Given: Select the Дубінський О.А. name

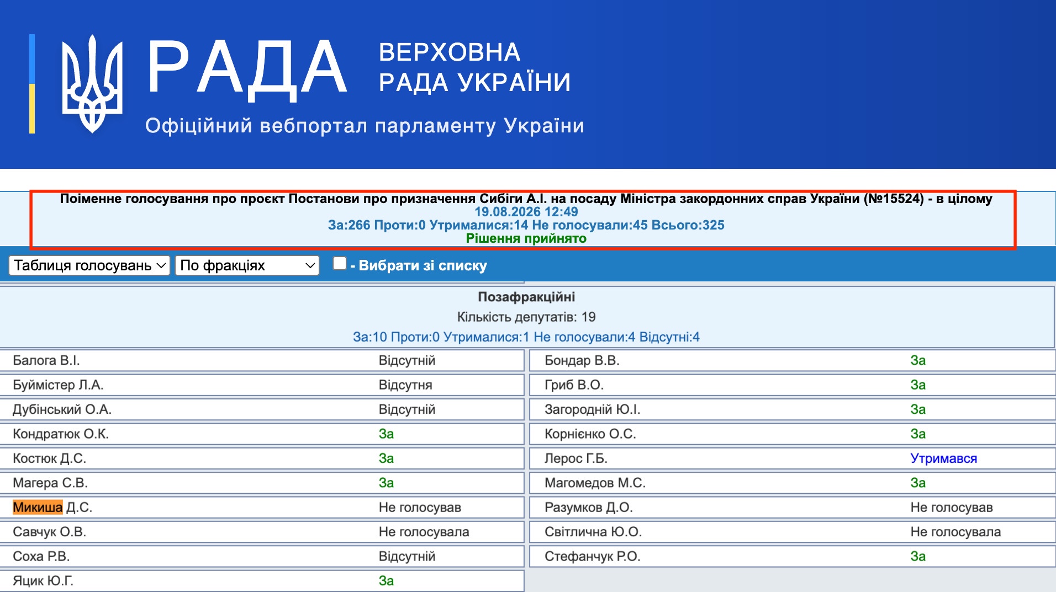Looking at the screenshot, I should pos(62,409).
